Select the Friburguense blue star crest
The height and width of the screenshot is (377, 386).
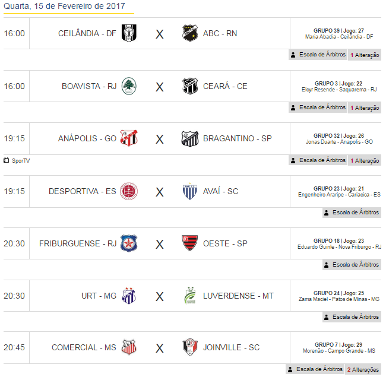coord(129,243)
